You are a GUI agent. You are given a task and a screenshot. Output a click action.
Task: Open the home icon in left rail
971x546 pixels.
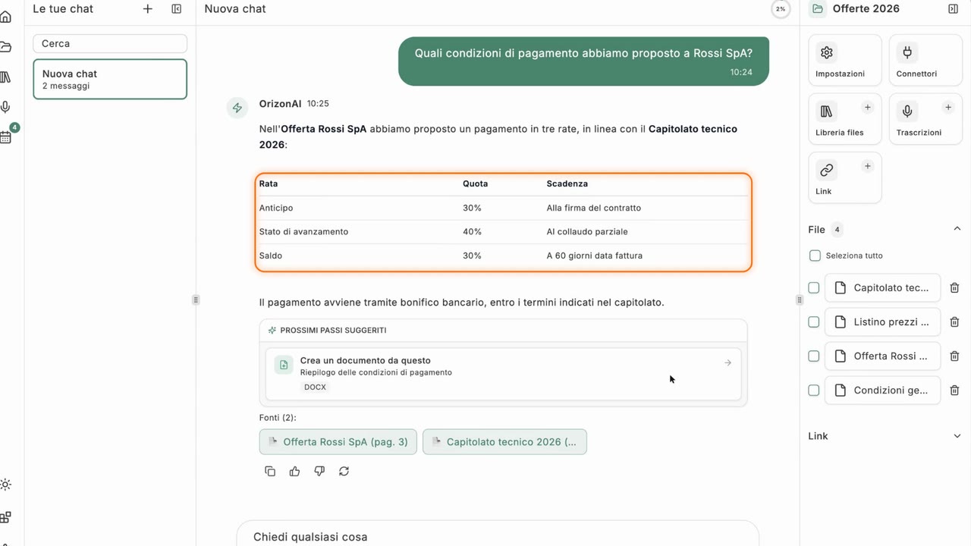[x=6, y=17]
